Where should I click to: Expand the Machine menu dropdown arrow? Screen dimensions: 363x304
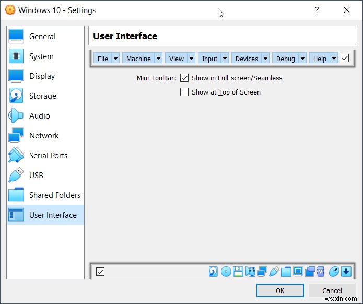coord(159,58)
